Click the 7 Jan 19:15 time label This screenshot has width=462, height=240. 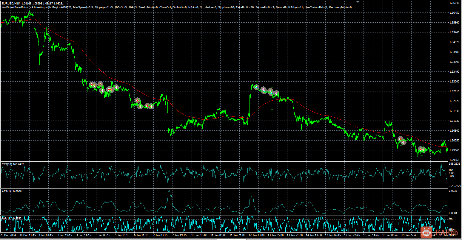[x=179, y=235]
